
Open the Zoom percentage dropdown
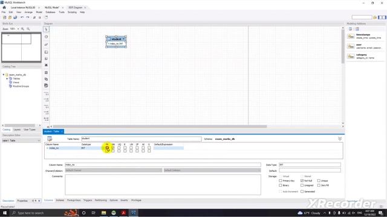pyautogui.click(x=18, y=29)
